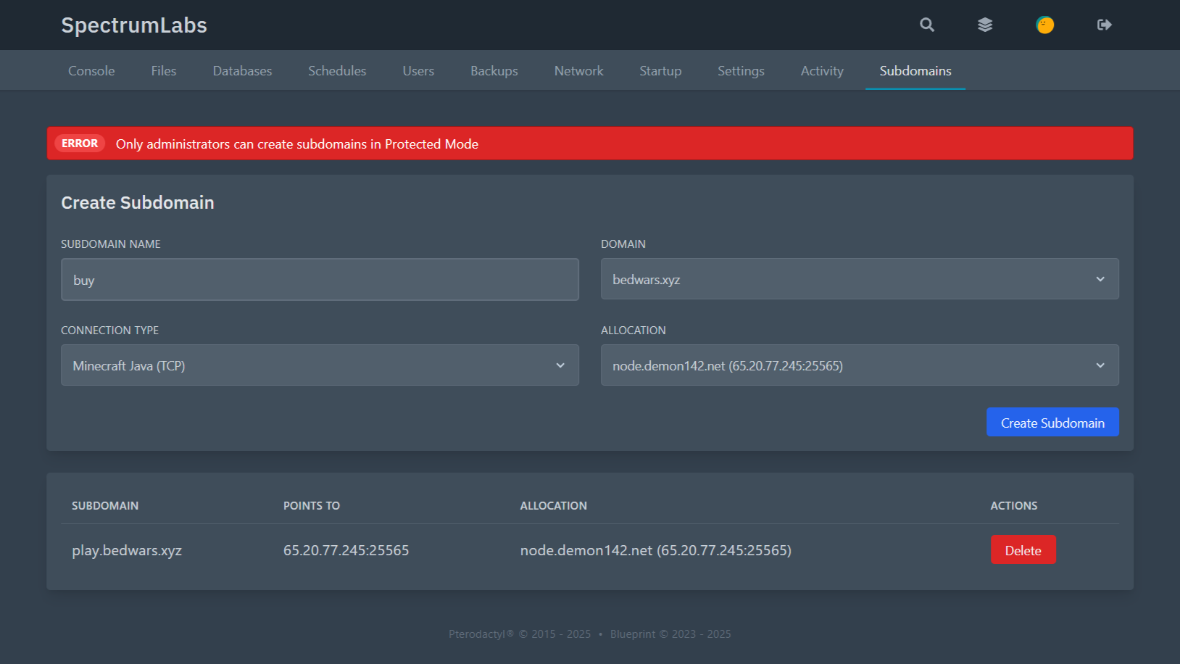Switch to the Startup tab
Image resolution: width=1180 pixels, height=664 pixels.
pyautogui.click(x=660, y=71)
